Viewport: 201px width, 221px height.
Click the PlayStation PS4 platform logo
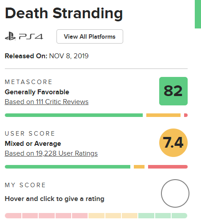24,36
